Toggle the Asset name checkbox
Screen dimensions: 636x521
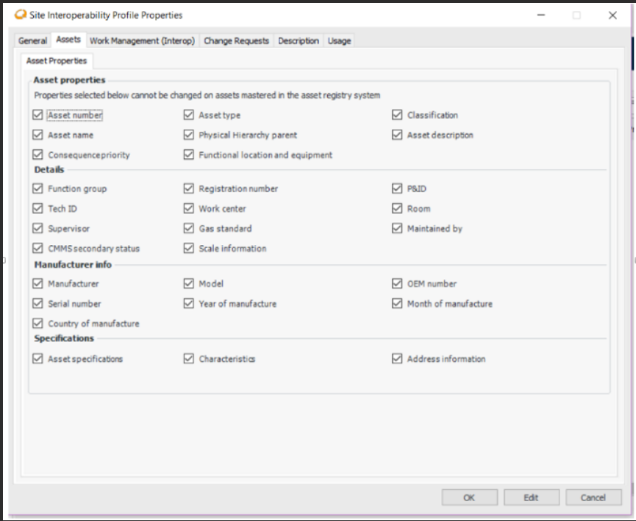37,135
